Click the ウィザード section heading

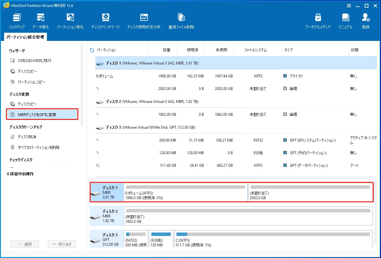17,51
